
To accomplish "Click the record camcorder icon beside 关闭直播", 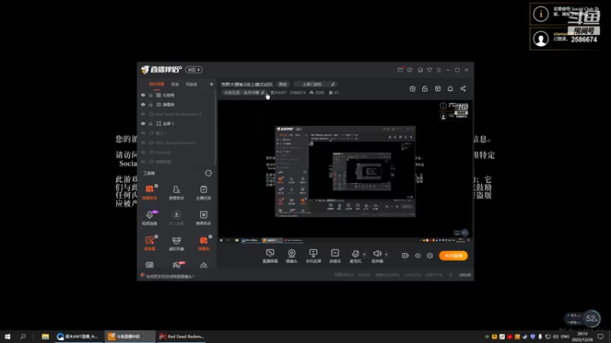I will (x=406, y=255).
